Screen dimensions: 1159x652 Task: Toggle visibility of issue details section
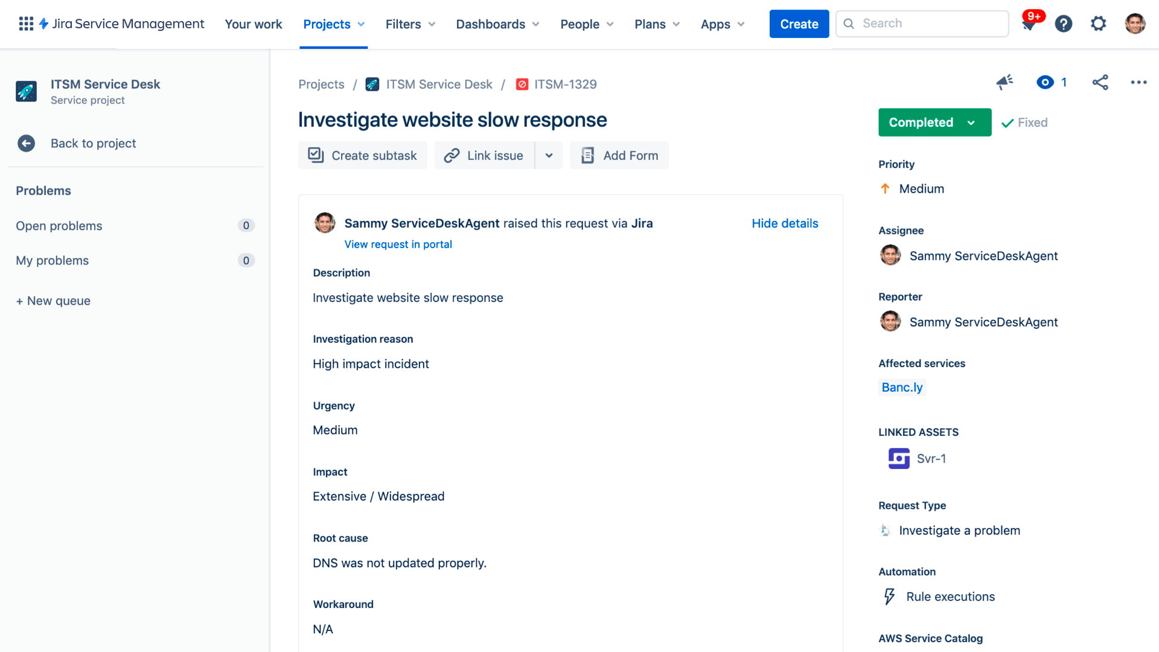coord(785,223)
